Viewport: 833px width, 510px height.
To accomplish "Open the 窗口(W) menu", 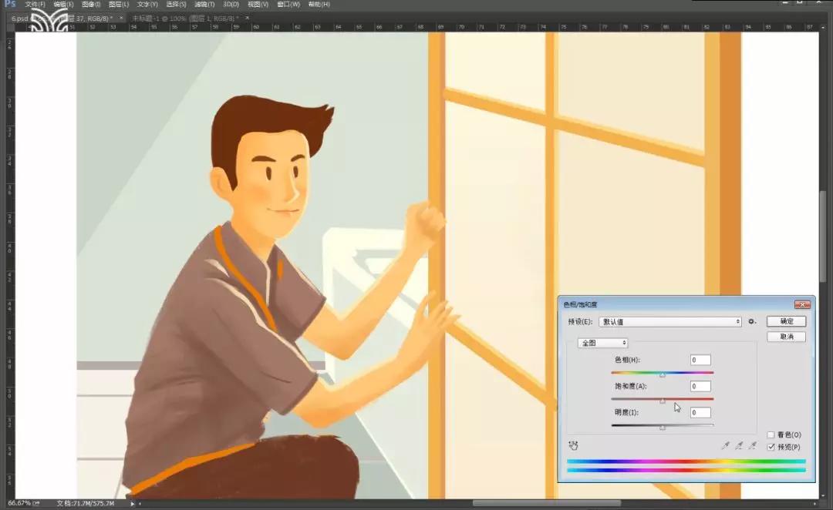I will (x=288, y=5).
